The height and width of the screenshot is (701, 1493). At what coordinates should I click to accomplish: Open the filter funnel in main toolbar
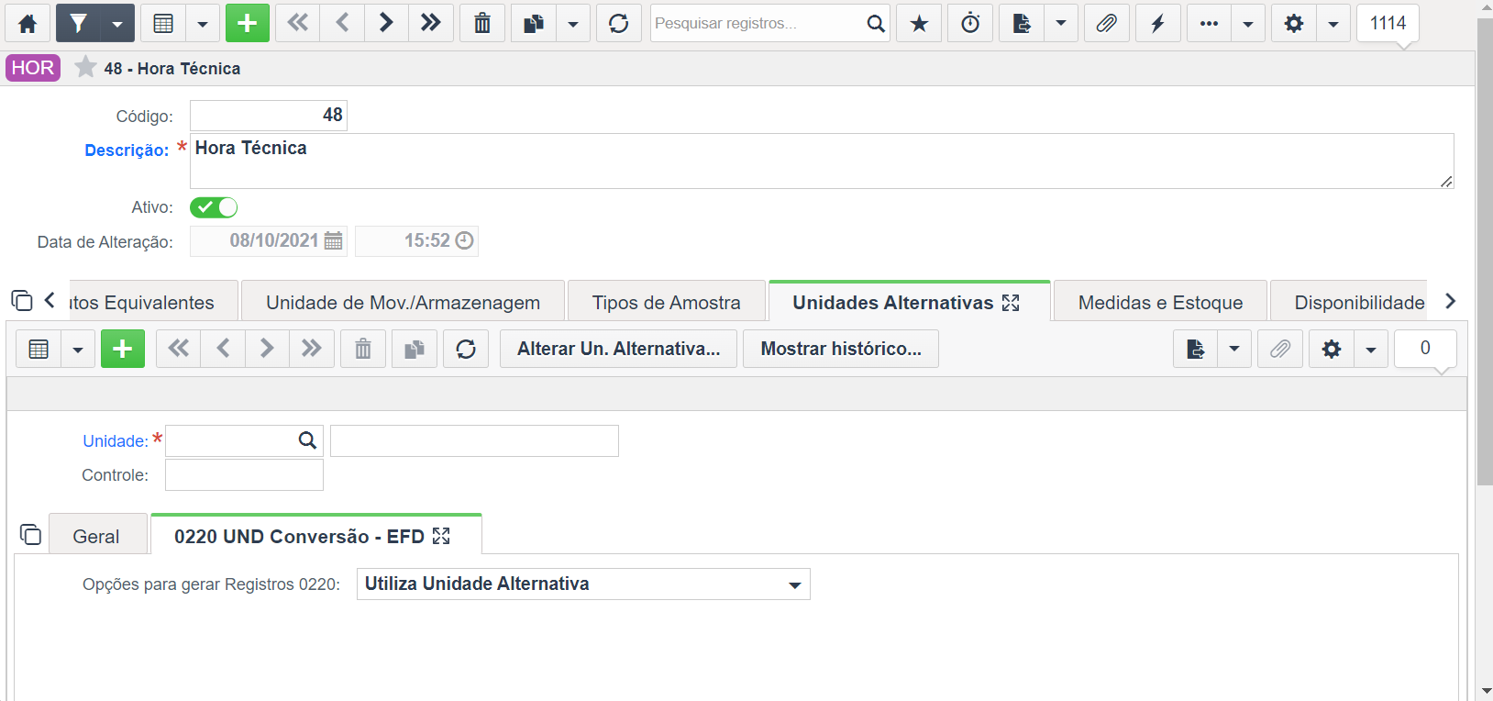click(78, 23)
